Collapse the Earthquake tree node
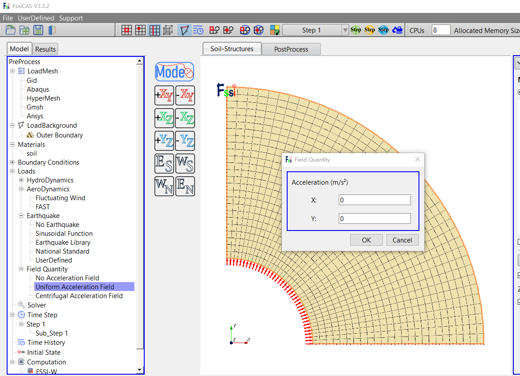The width and height of the screenshot is (520, 376). coord(21,215)
